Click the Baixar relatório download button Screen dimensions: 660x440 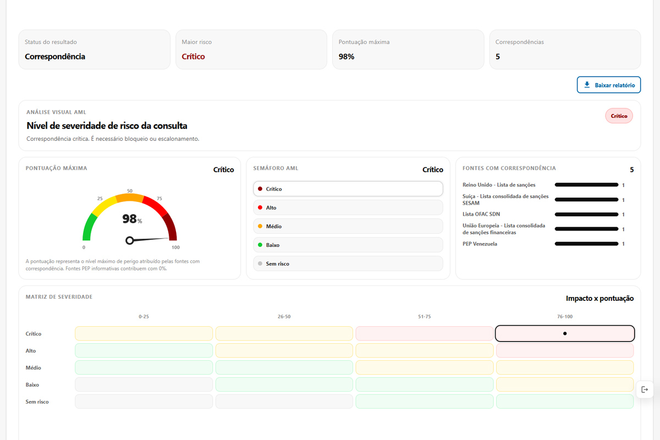click(609, 85)
